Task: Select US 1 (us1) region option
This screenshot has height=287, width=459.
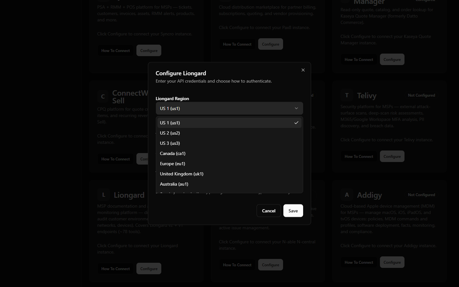Action: (x=229, y=123)
